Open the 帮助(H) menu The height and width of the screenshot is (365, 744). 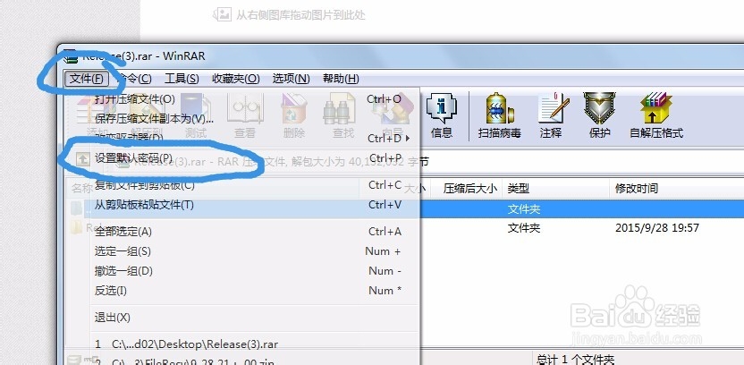pos(341,79)
